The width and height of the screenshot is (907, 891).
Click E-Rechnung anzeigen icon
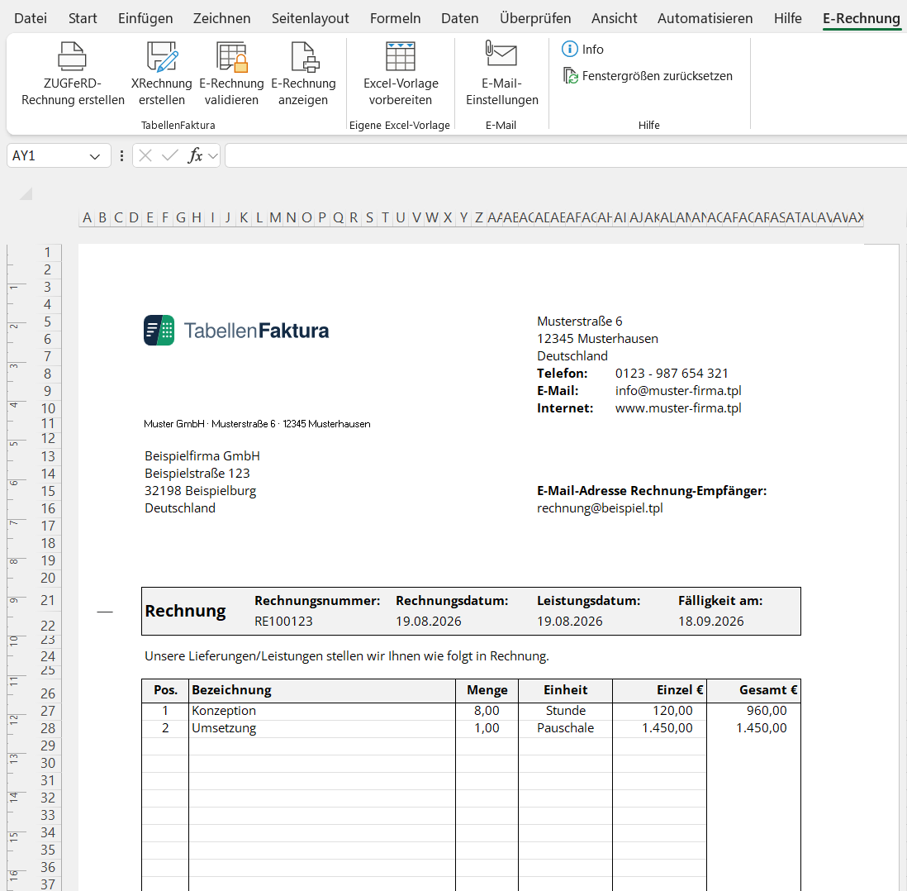point(304,57)
